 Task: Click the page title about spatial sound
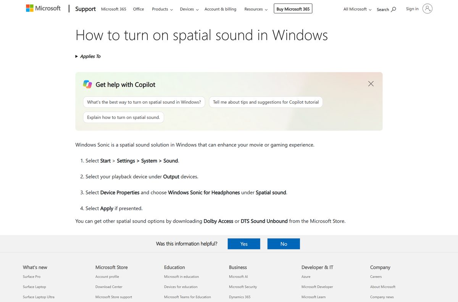coord(202,35)
